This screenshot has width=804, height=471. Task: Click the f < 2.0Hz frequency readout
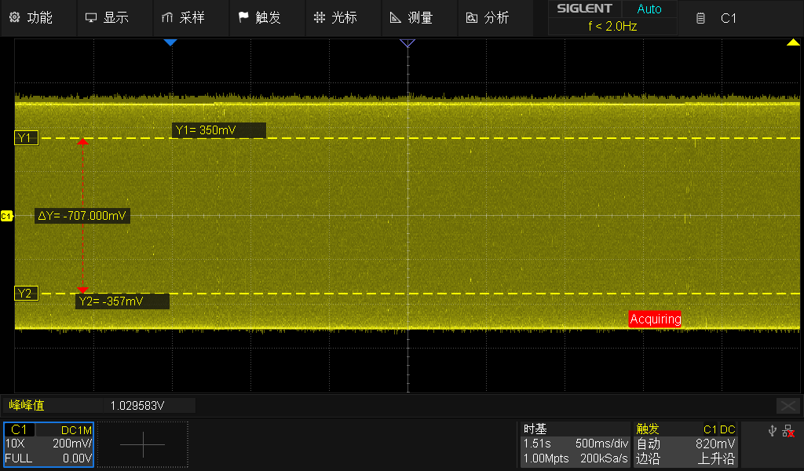click(612, 26)
